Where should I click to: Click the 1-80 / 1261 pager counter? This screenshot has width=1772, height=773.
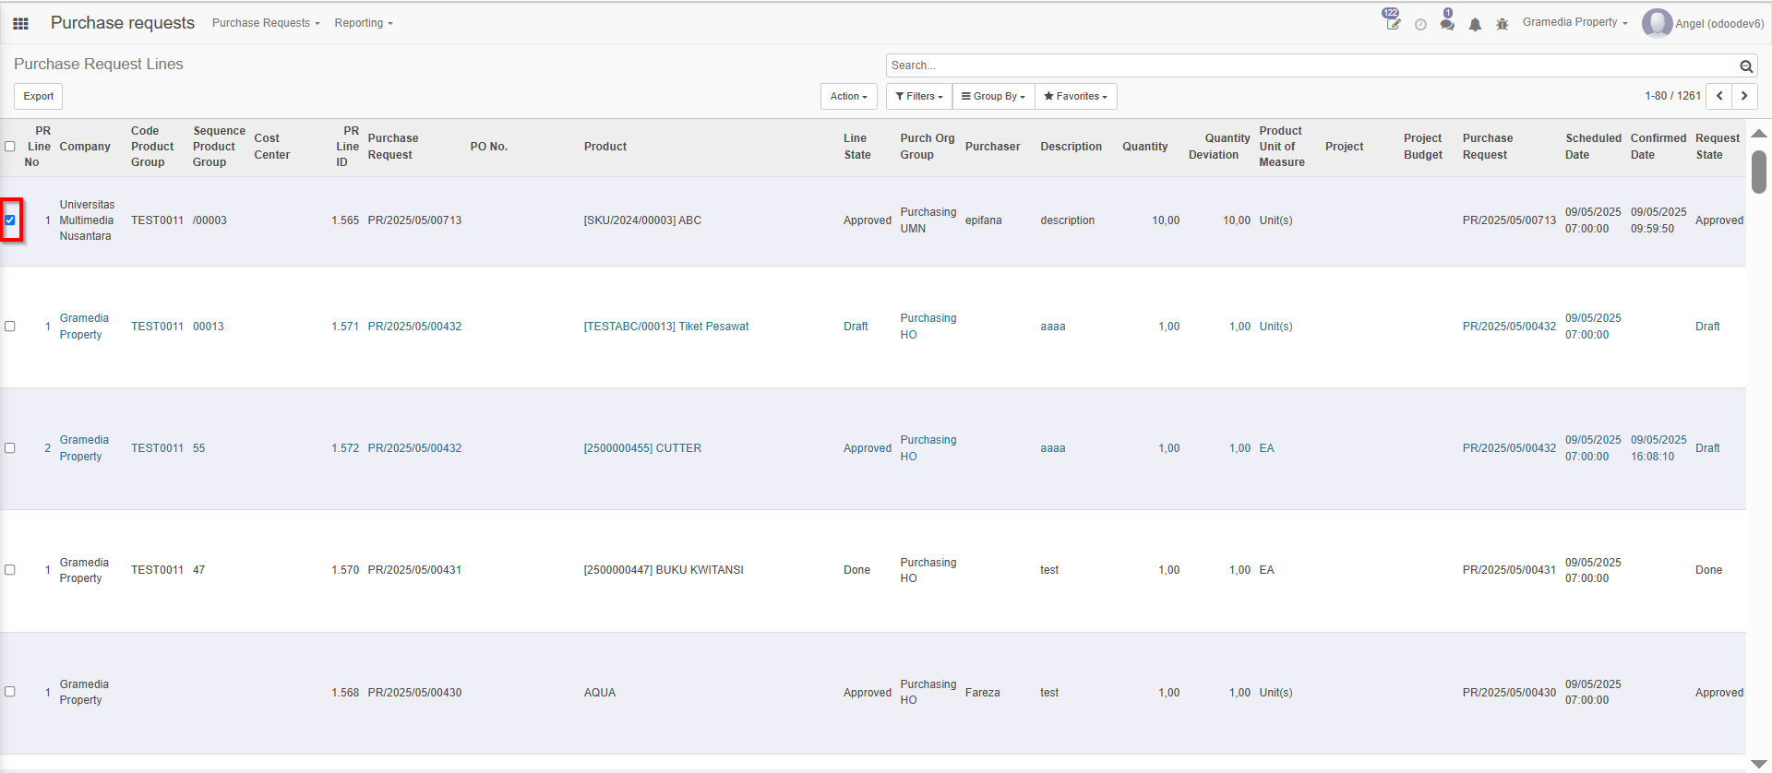tap(1672, 96)
